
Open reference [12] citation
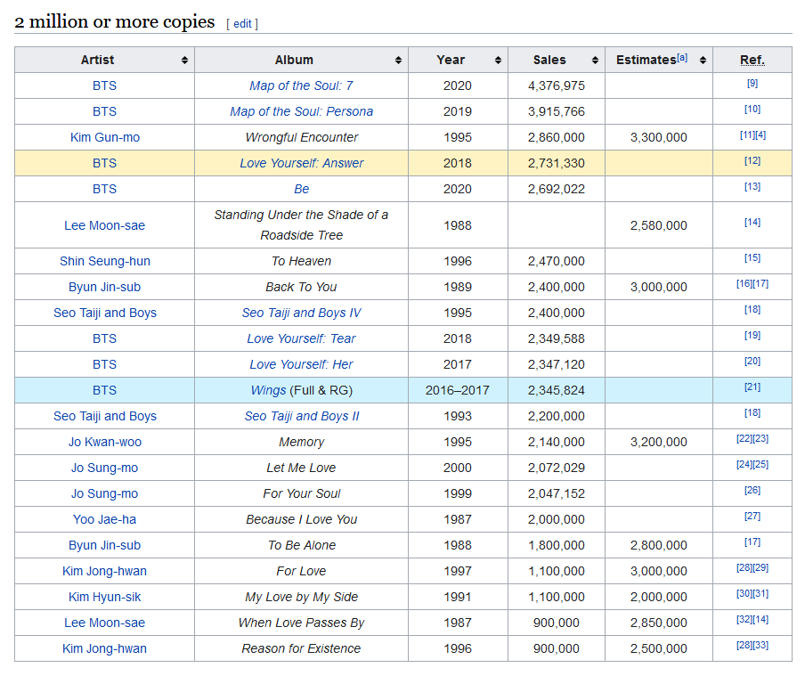coord(752,161)
